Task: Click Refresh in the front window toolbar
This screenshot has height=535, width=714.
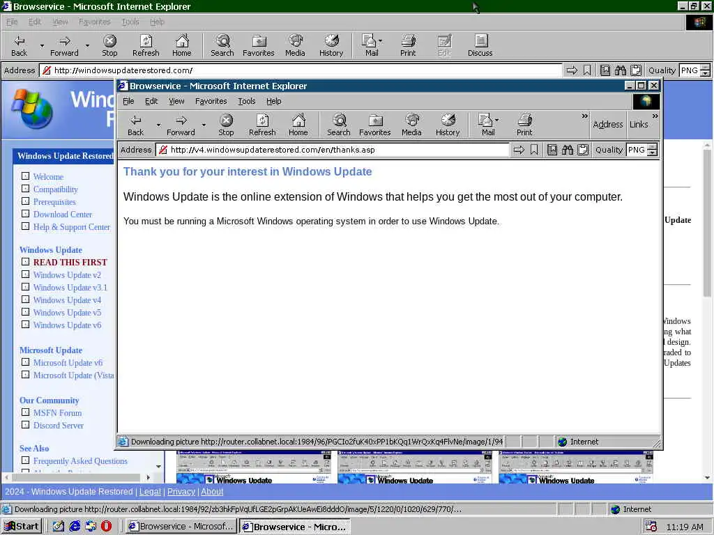Action: (x=262, y=125)
